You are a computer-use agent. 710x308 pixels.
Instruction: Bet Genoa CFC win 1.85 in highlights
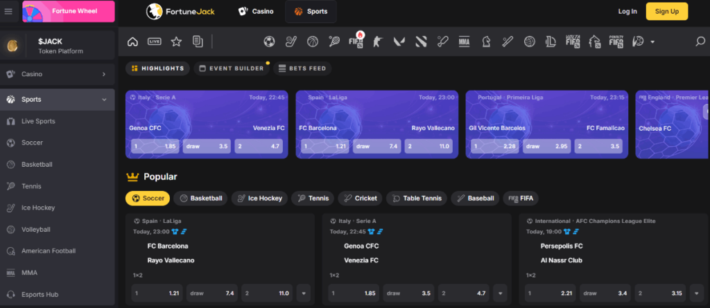(x=155, y=147)
